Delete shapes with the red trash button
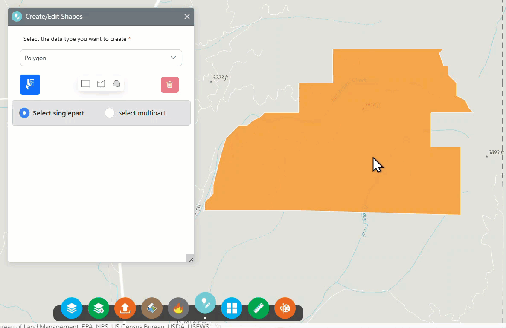The height and width of the screenshot is (328, 506). 170,85
